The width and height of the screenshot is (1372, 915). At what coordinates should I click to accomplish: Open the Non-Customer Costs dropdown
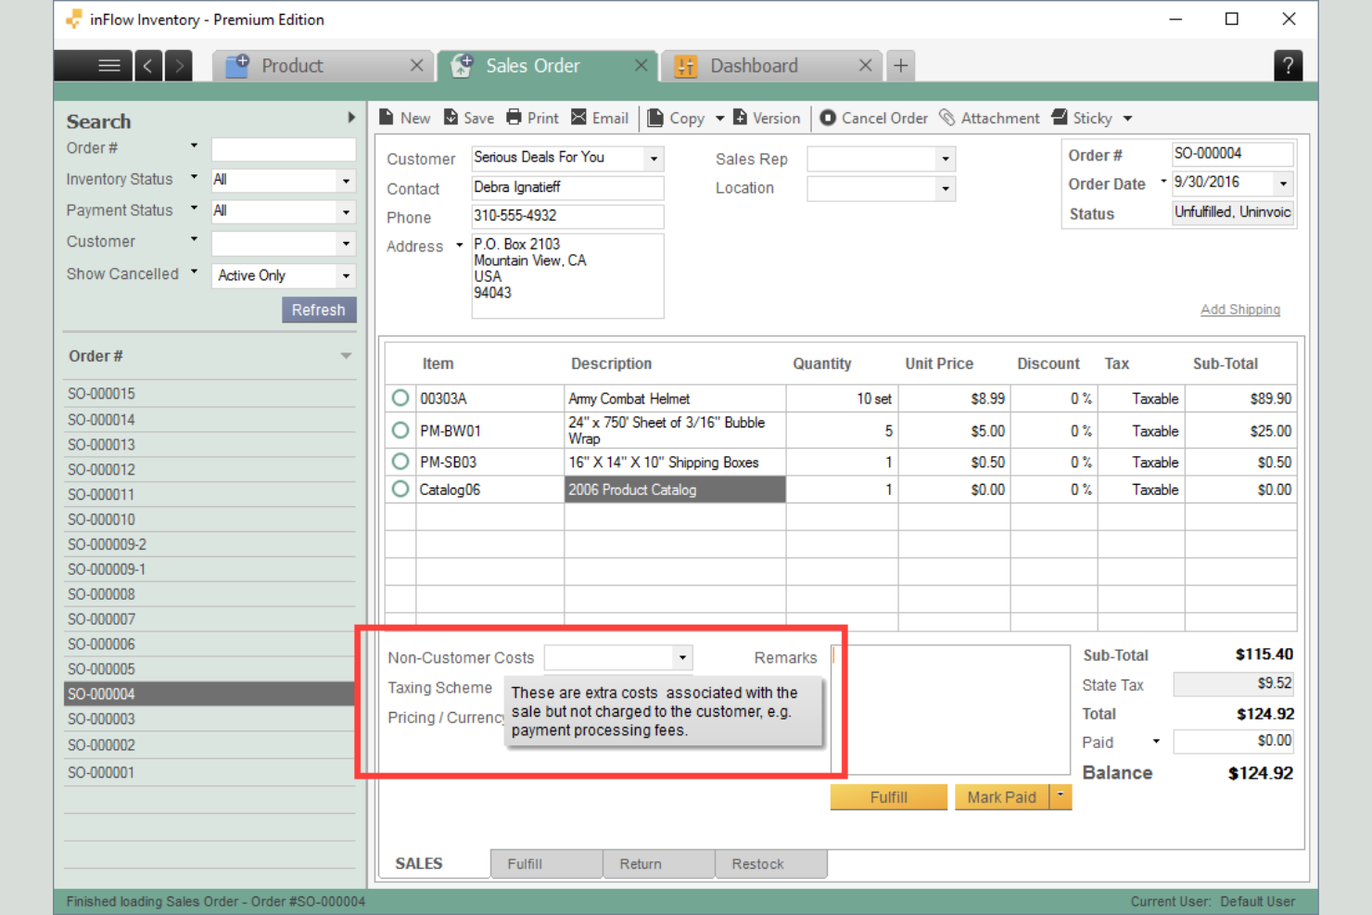click(x=682, y=658)
